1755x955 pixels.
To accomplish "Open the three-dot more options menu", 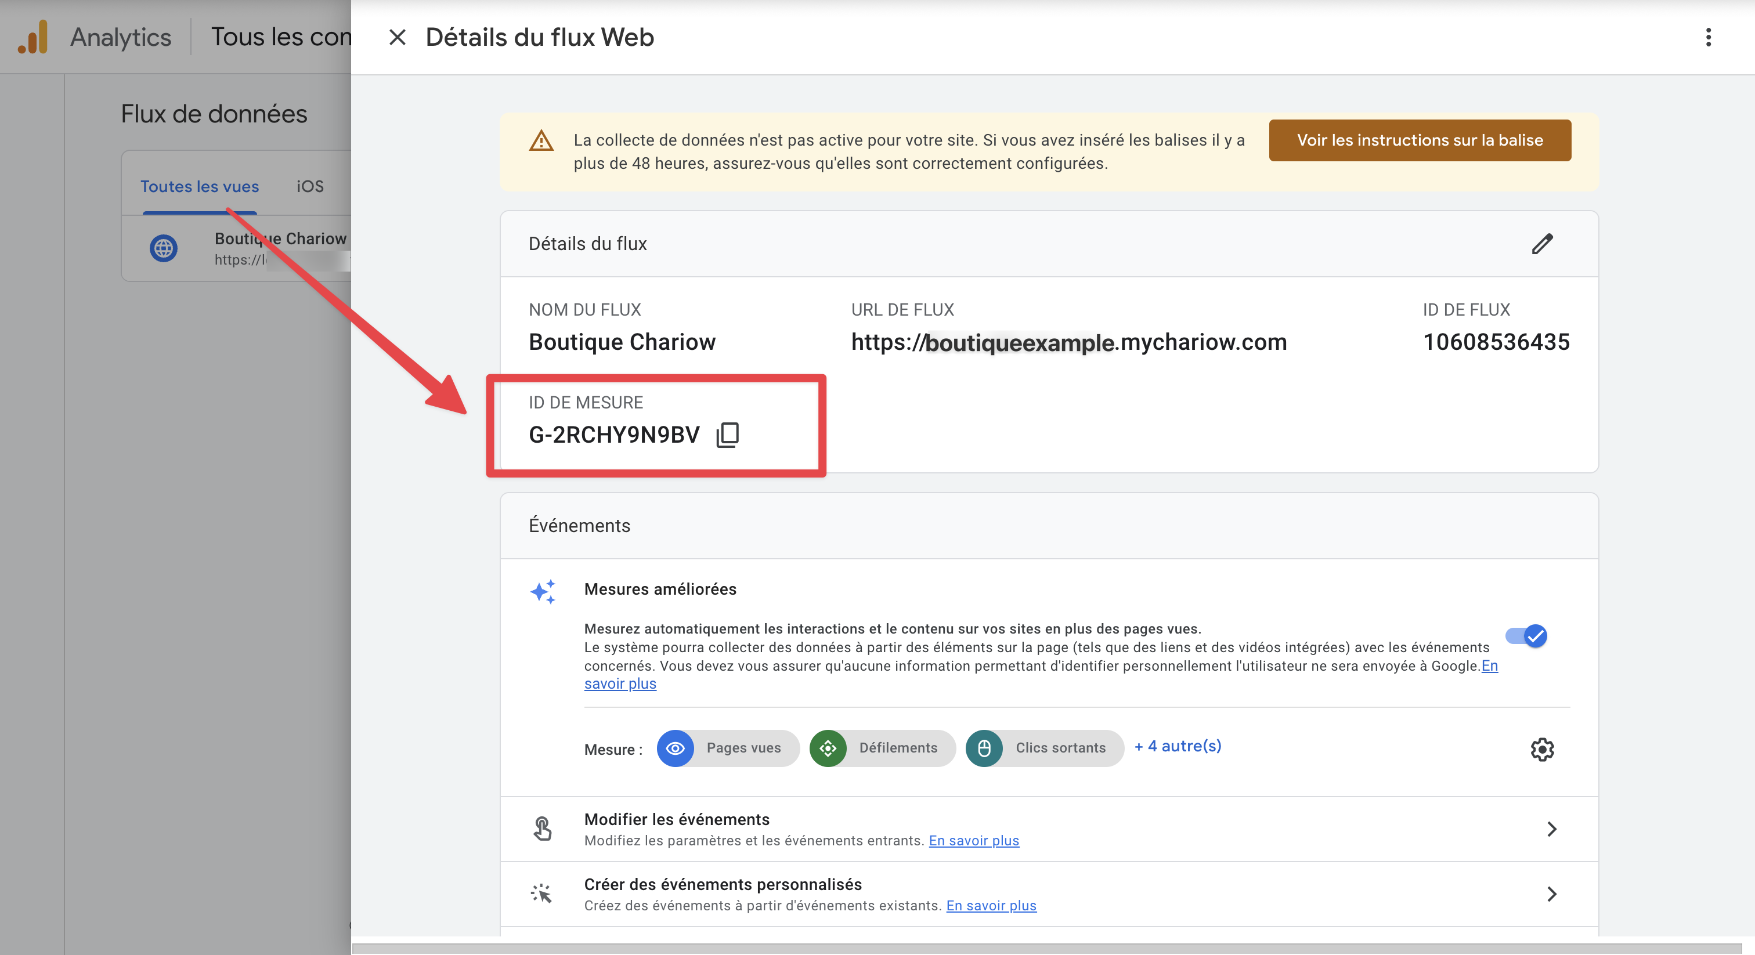I will coord(1708,38).
